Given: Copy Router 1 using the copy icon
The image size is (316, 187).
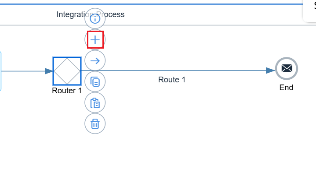Looking at the screenshot, I should point(95,82).
